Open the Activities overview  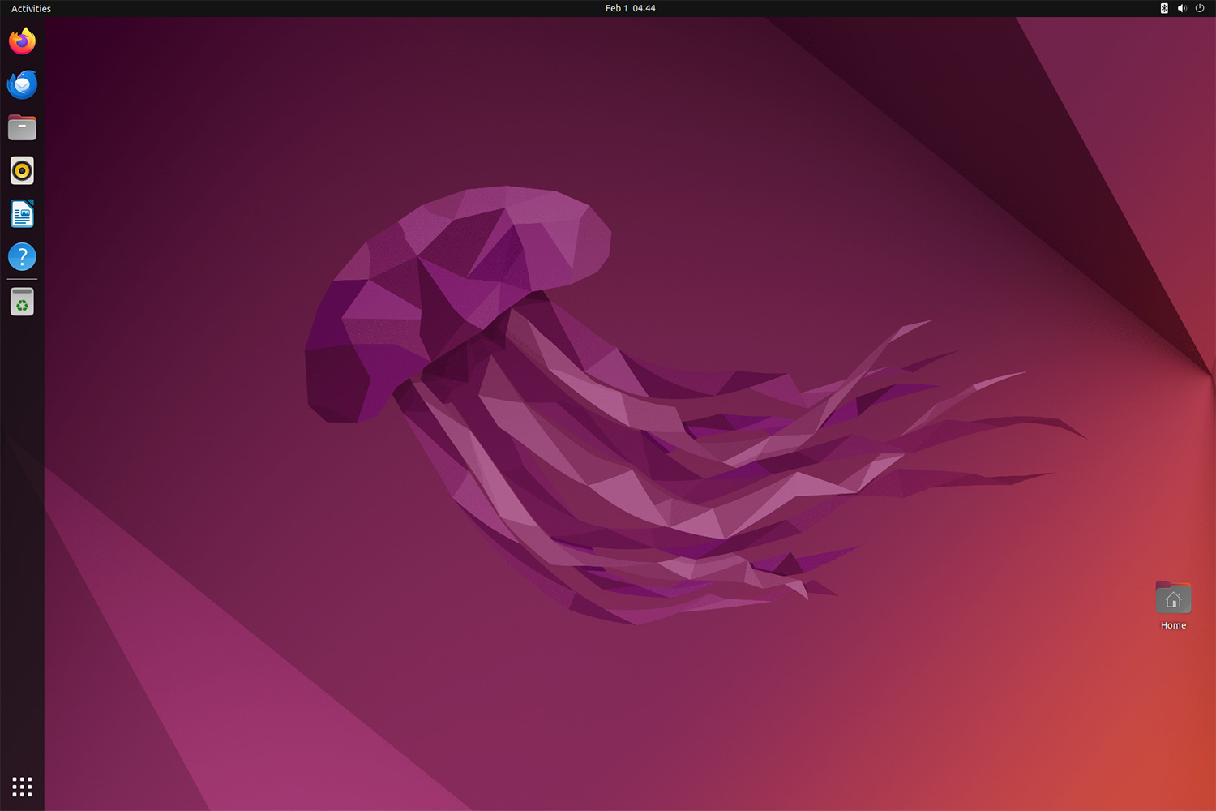click(31, 8)
